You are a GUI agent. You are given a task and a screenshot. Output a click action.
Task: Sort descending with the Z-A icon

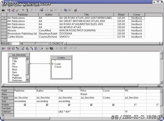[x=13, y=10]
